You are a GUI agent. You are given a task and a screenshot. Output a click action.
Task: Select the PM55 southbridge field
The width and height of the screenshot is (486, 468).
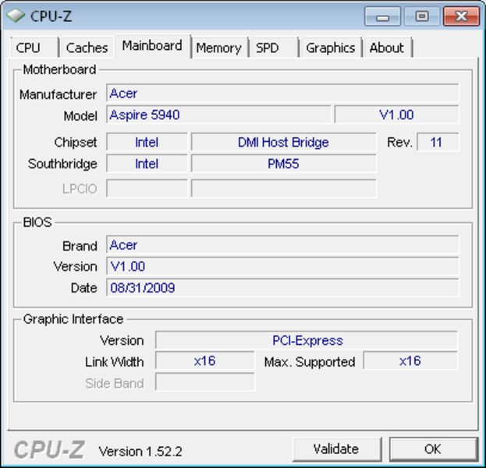(x=284, y=163)
